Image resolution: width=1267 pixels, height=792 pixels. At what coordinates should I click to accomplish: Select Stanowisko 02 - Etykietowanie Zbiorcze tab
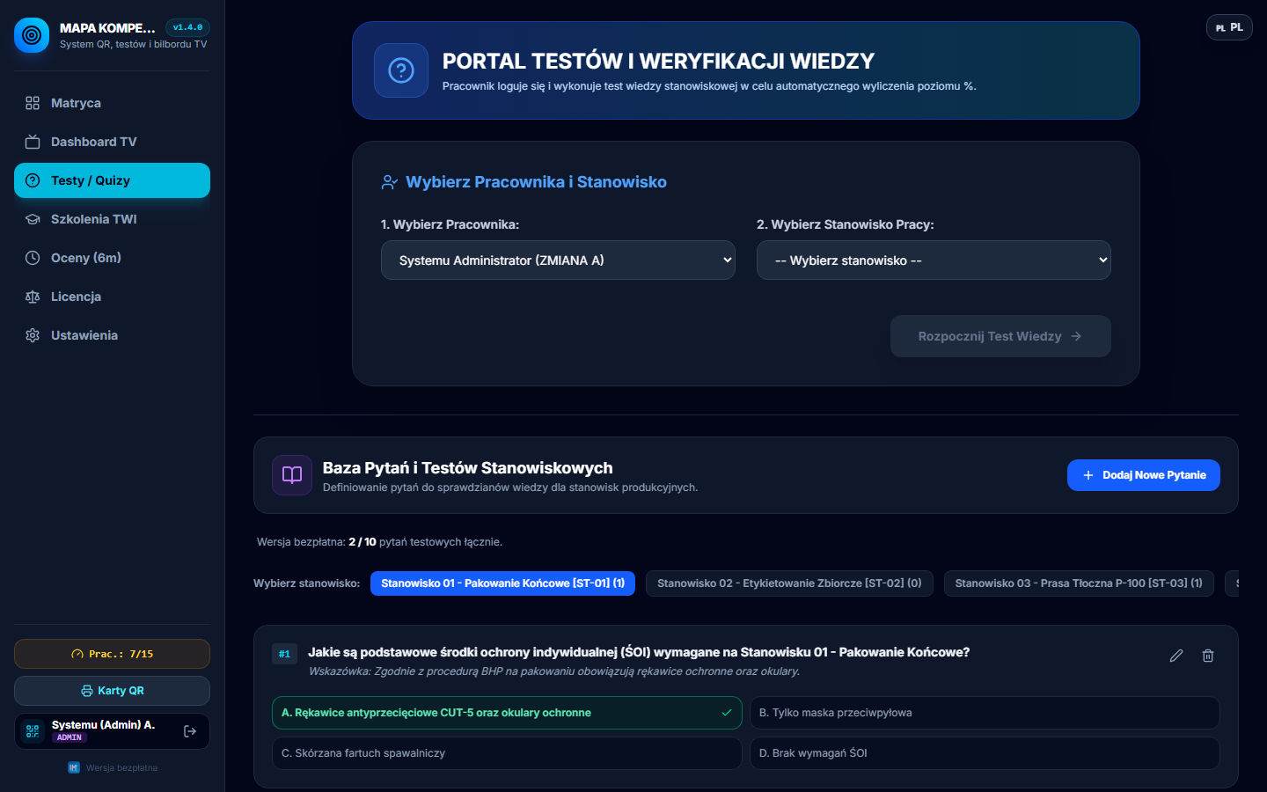[x=789, y=583]
